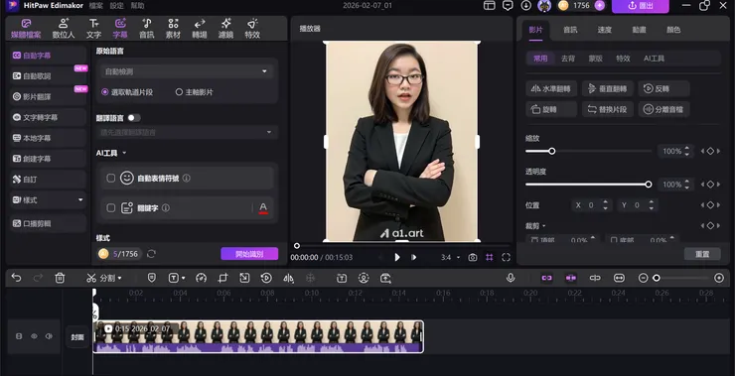735x376 pixels.
Task: Click the mirror flip icon in timeline toolbar
Action: [288, 278]
